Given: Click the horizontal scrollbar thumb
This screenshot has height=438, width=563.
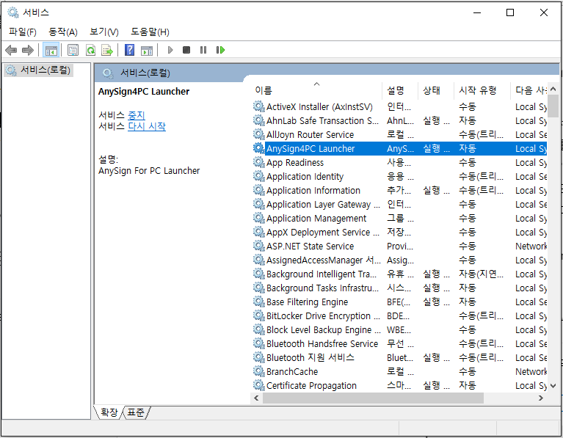Looking at the screenshot, I should (x=373, y=398).
